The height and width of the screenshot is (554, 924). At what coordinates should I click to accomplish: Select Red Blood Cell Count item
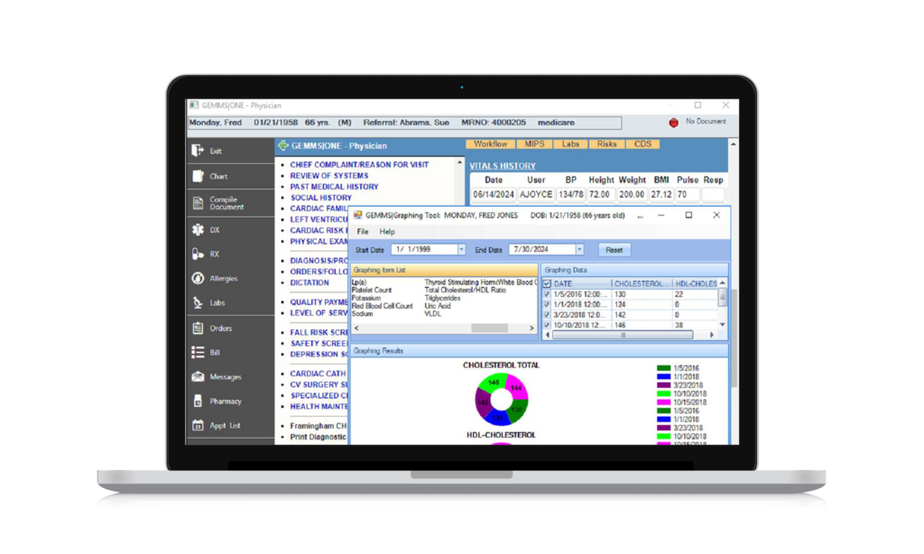tap(382, 306)
